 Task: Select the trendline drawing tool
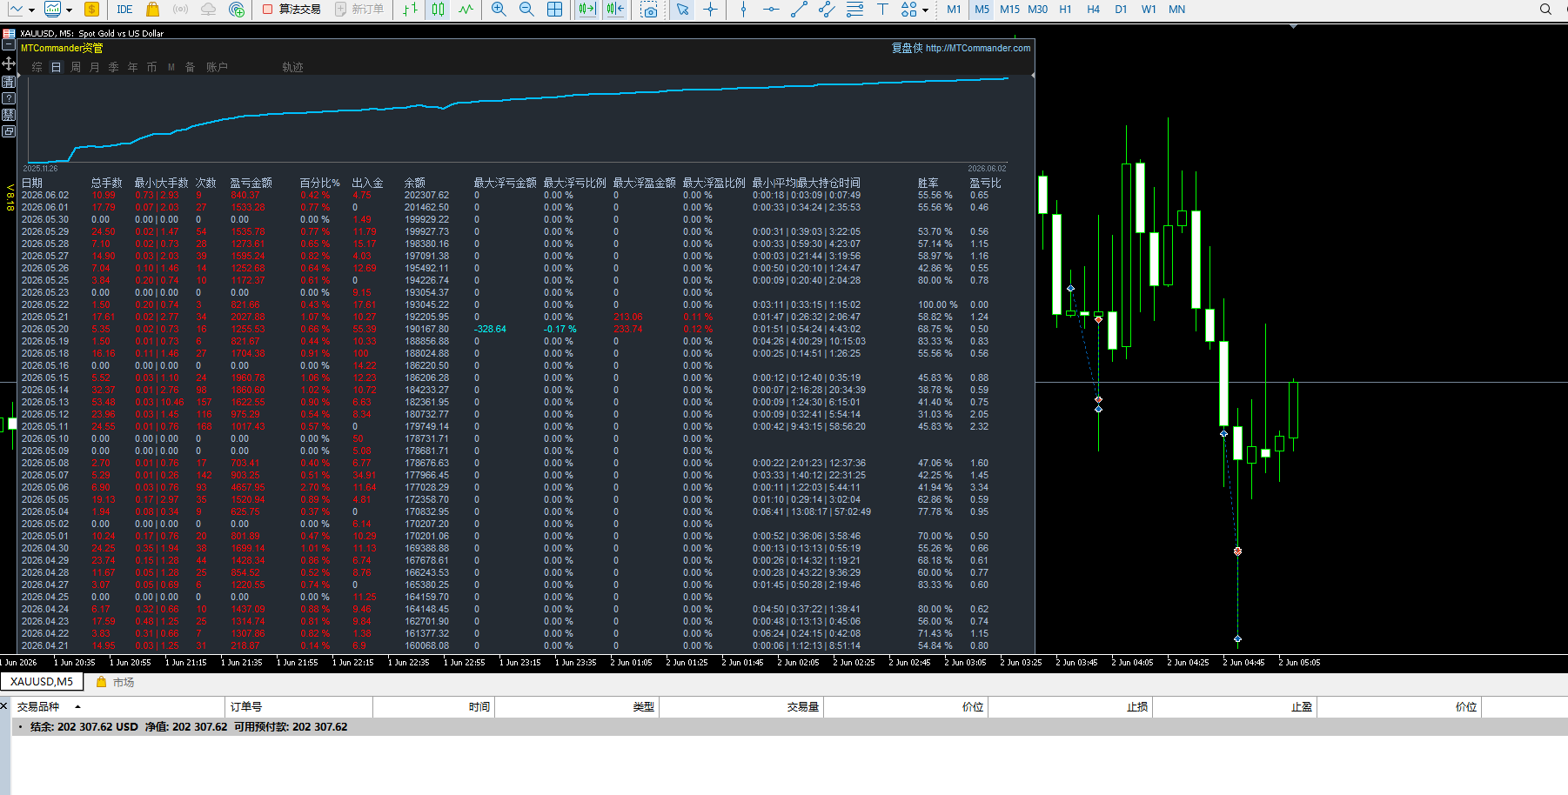799,10
